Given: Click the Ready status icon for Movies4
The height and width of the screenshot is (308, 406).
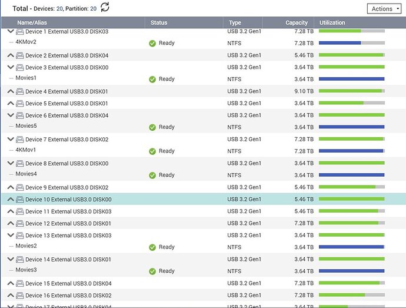Looking at the screenshot, I should click(152, 175).
